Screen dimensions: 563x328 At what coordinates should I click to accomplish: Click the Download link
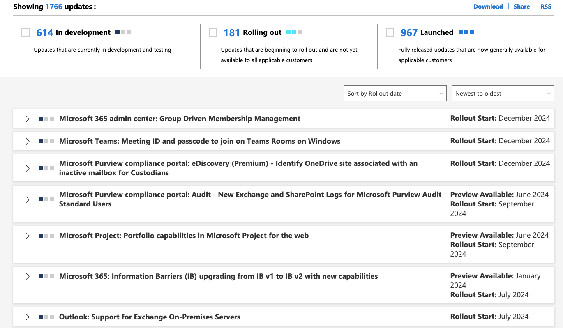click(488, 6)
